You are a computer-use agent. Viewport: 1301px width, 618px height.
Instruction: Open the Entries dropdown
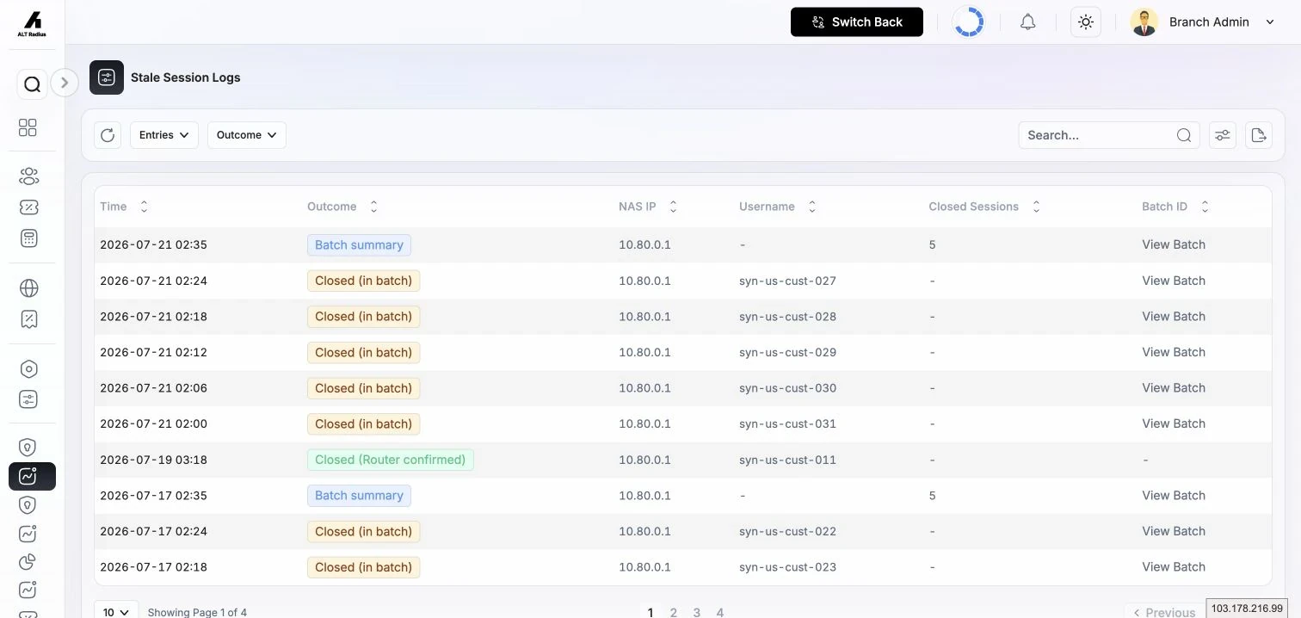(164, 135)
